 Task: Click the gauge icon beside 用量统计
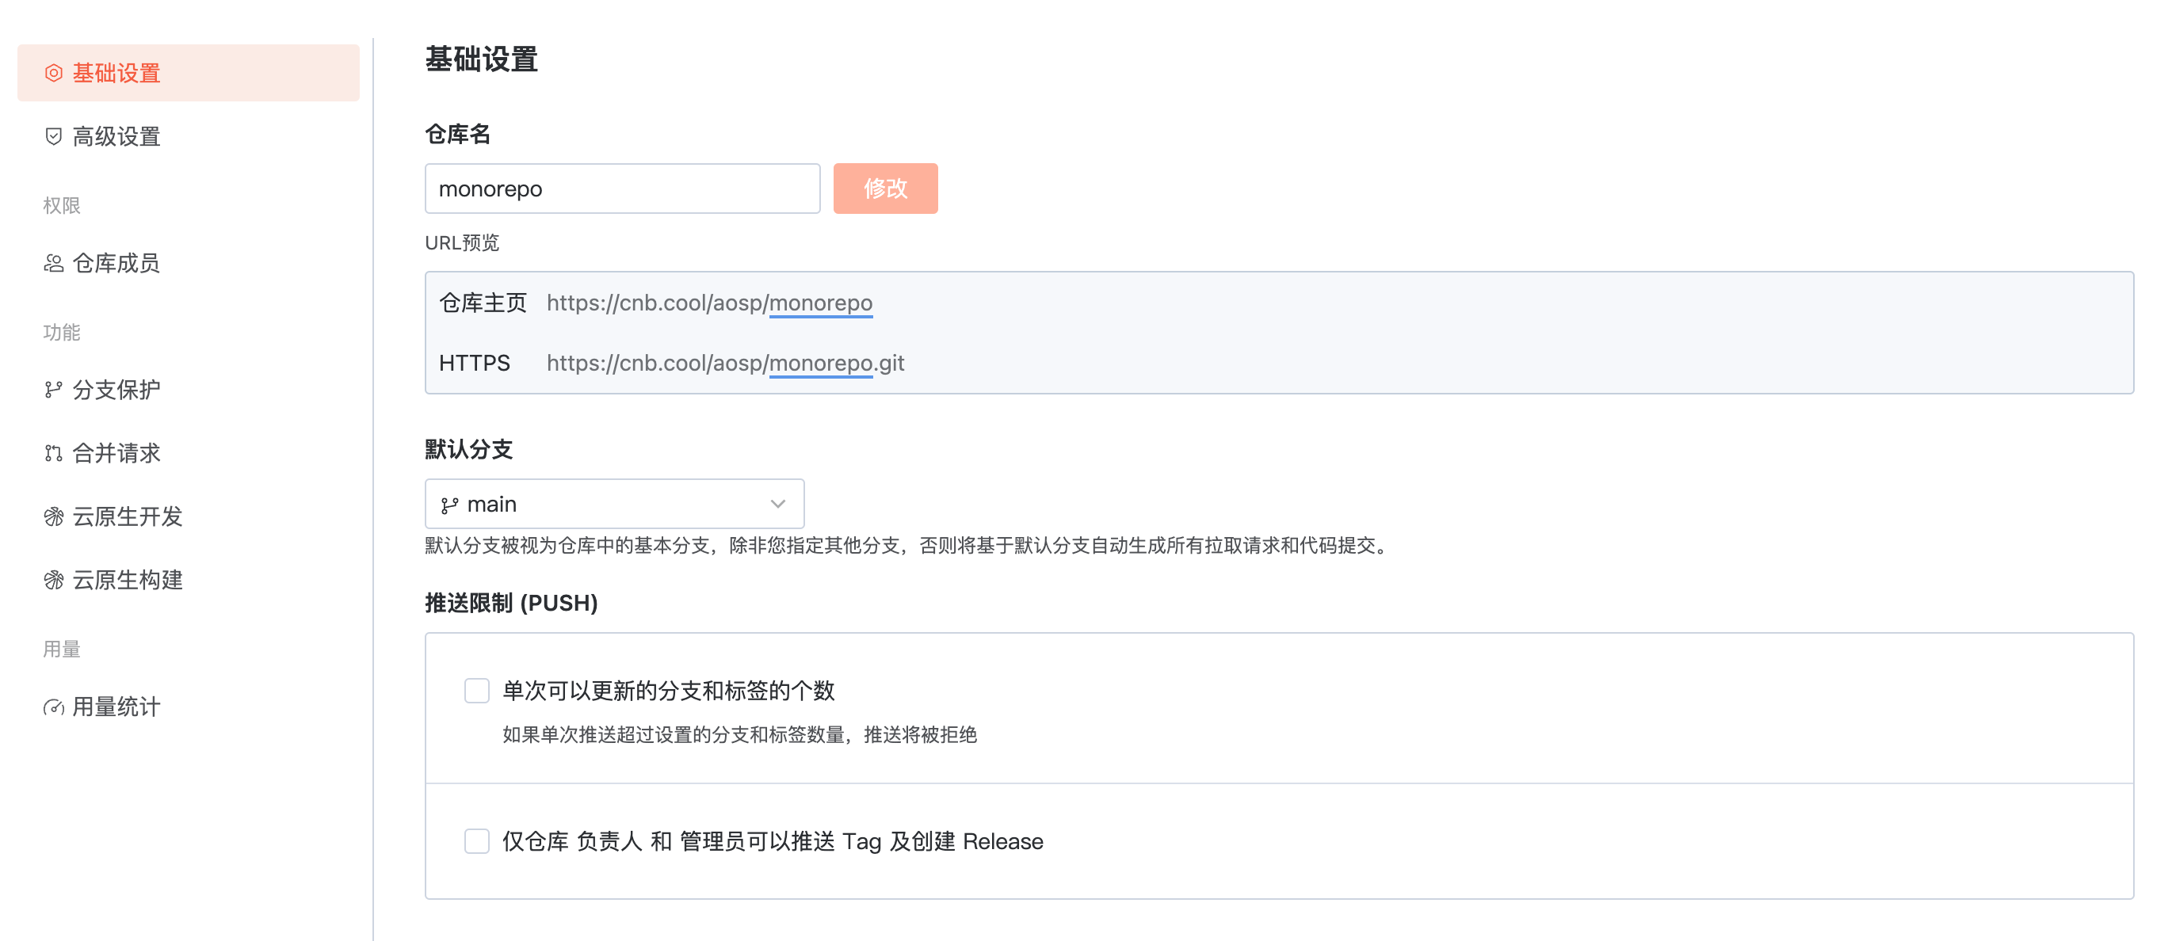tap(54, 707)
